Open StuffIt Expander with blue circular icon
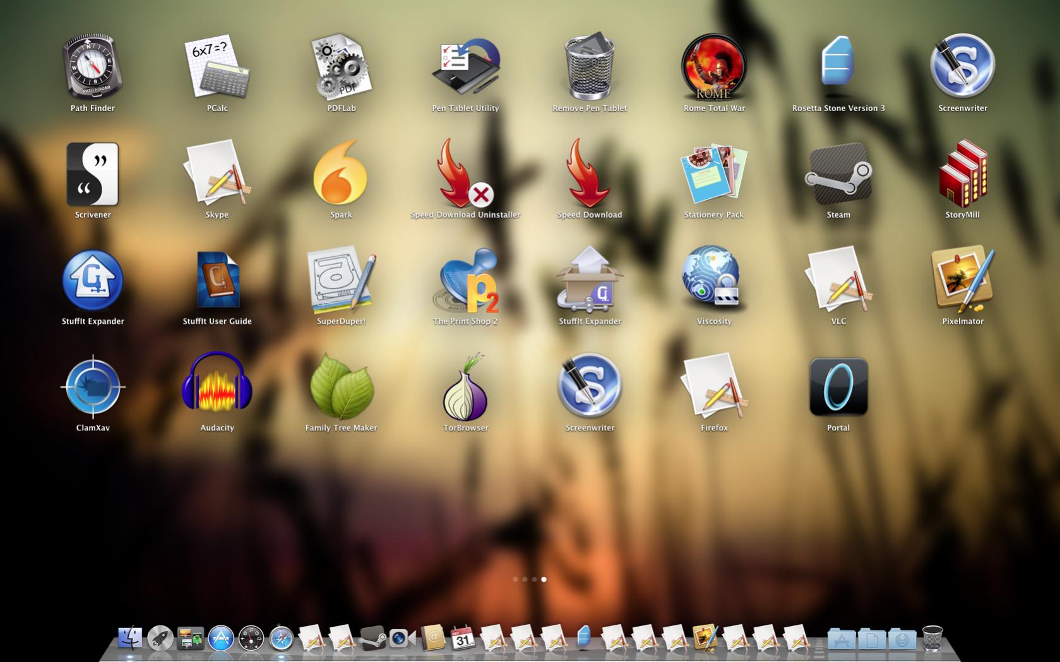This screenshot has height=662, width=1060. coord(92,280)
